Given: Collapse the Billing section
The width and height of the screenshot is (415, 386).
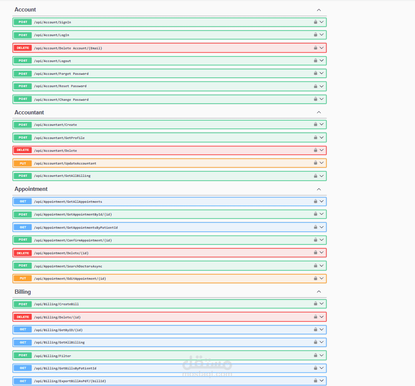Looking at the screenshot, I should [x=318, y=292].
